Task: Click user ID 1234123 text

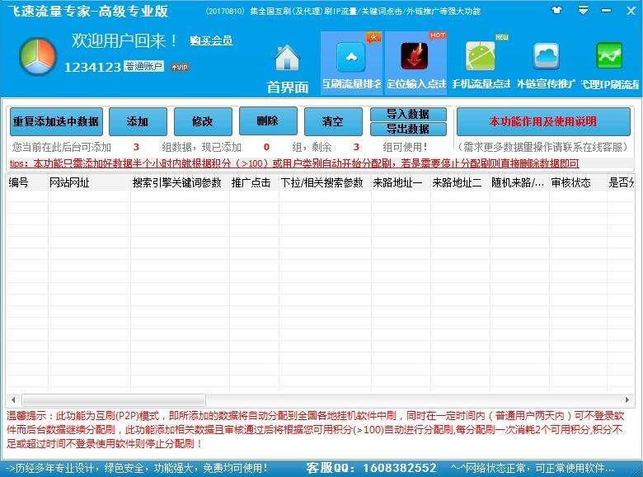Action: (92, 67)
